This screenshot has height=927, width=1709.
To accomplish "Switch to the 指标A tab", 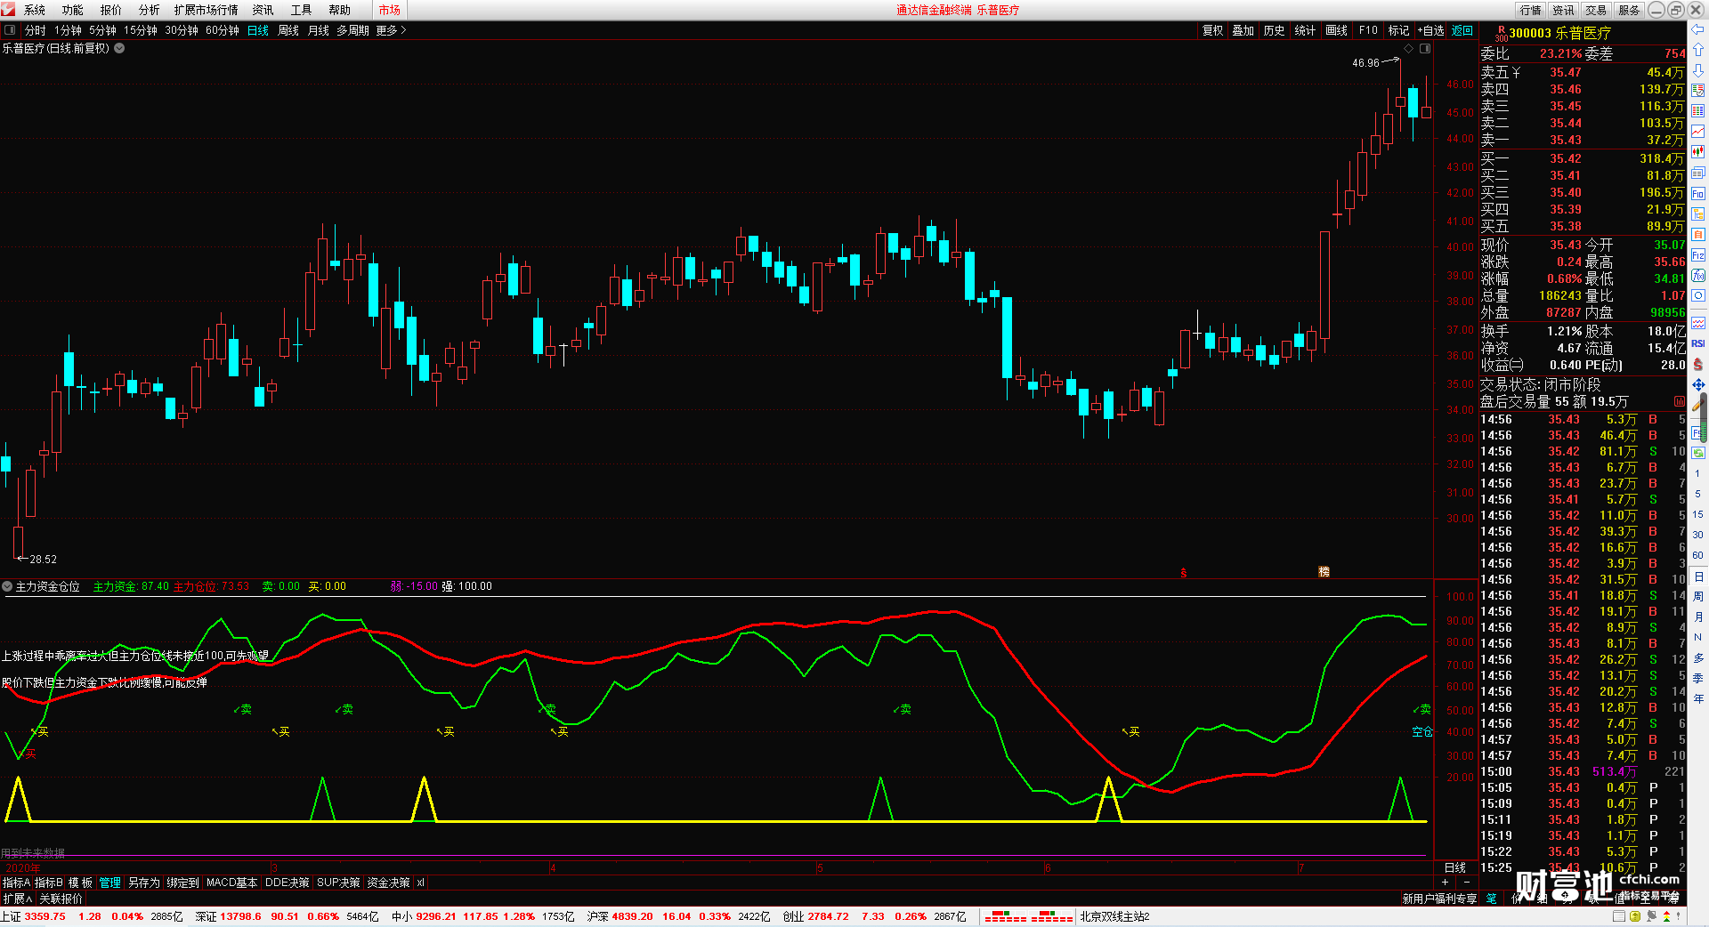I will 16,883.
